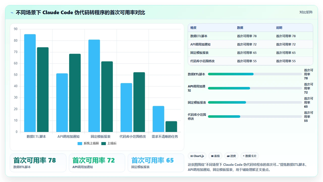Click the dark green 上线后 bar for 固定模板报表
The width and height of the screenshot is (323, 182).
point(107,97)
